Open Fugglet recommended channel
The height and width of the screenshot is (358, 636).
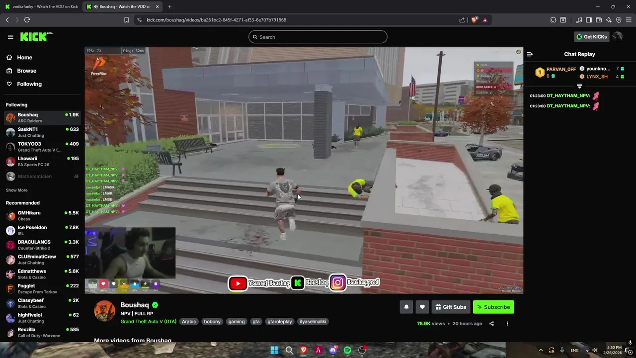42,288
